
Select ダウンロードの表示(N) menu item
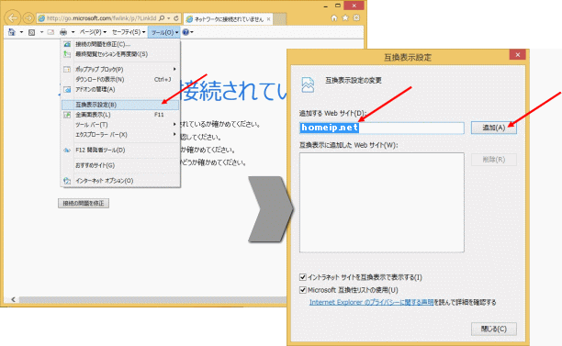120,79
